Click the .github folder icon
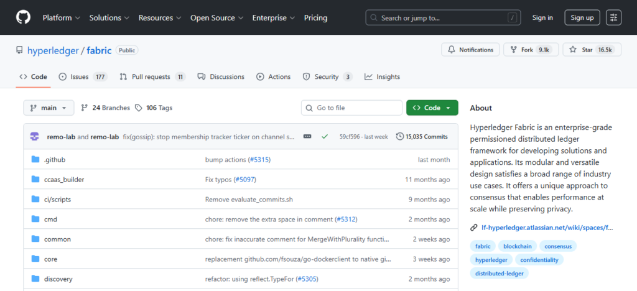Viewport: 637px width, 291px height. 35,160
